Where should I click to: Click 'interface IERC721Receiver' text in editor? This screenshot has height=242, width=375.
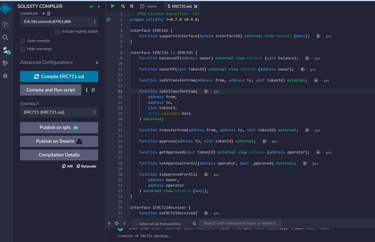coord(158,208)
